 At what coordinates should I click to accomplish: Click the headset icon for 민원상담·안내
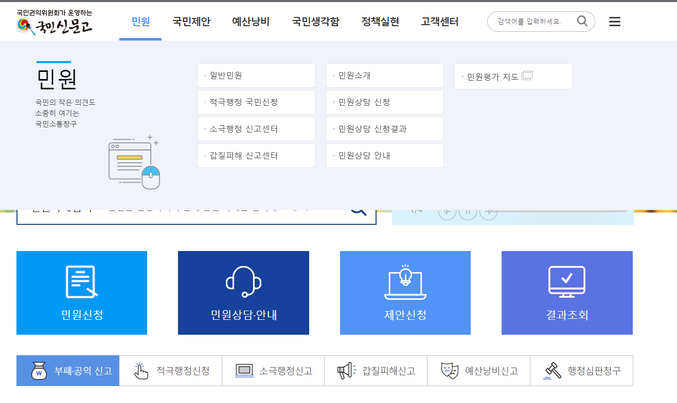243,281
